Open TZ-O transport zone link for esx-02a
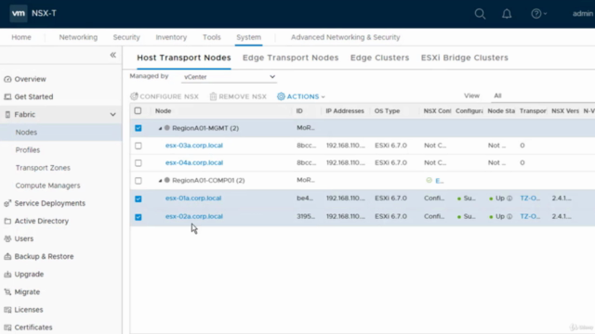Screen dimensions: 595x334 point(530,216)
